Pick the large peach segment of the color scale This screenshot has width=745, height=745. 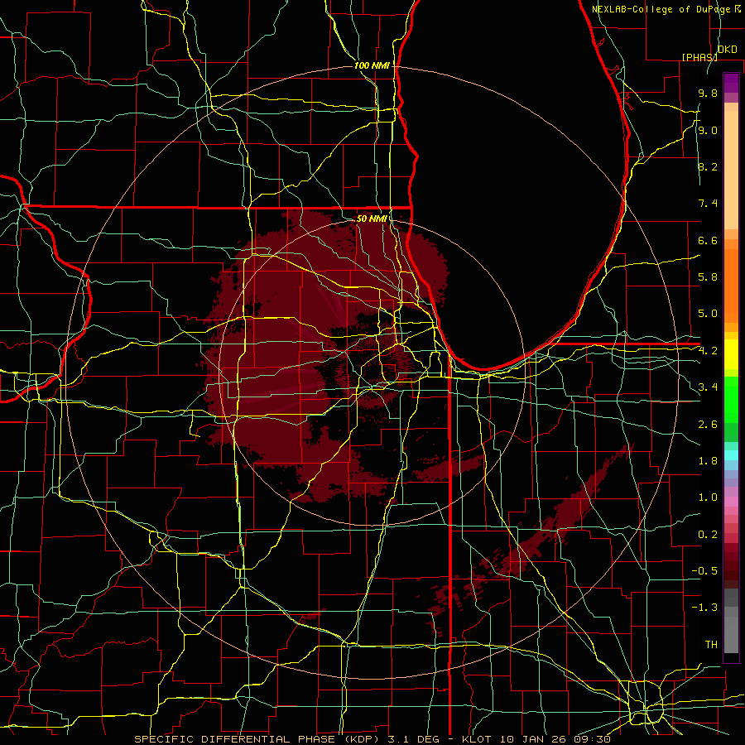[731, 170]
